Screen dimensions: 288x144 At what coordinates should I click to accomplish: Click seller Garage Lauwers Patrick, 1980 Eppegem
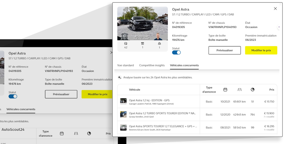coord(151,104)
